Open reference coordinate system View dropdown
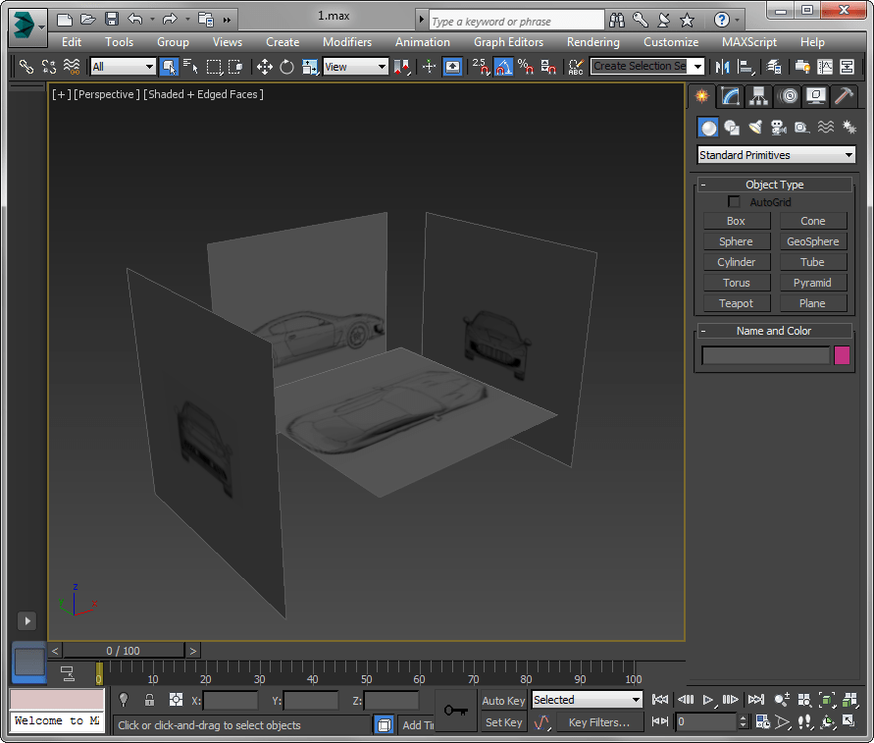The height and width of the screenshot is (743, 874). tap(356, 67)
